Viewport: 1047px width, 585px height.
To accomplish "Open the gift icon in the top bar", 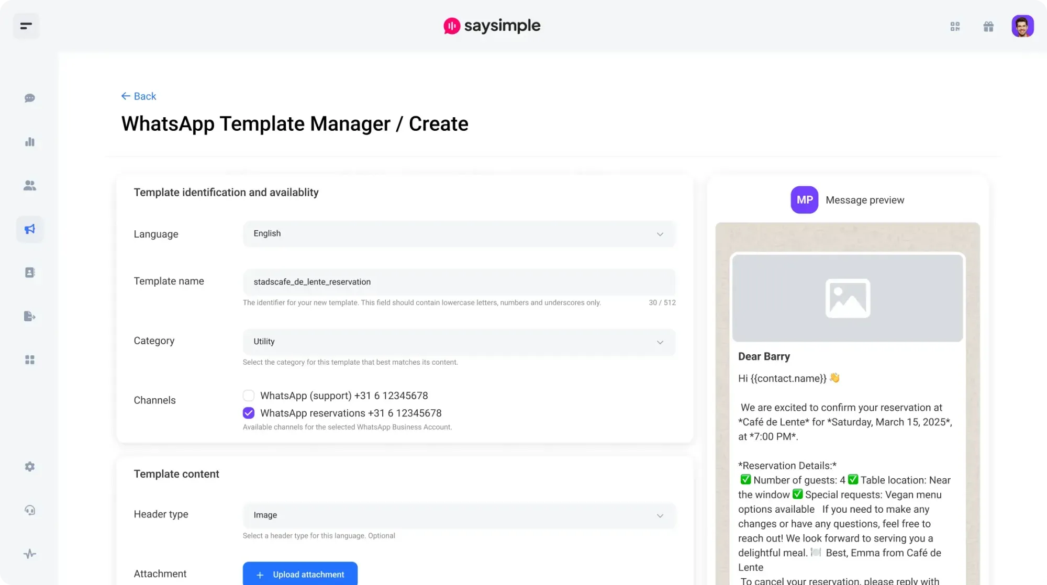I will [988, 26].
